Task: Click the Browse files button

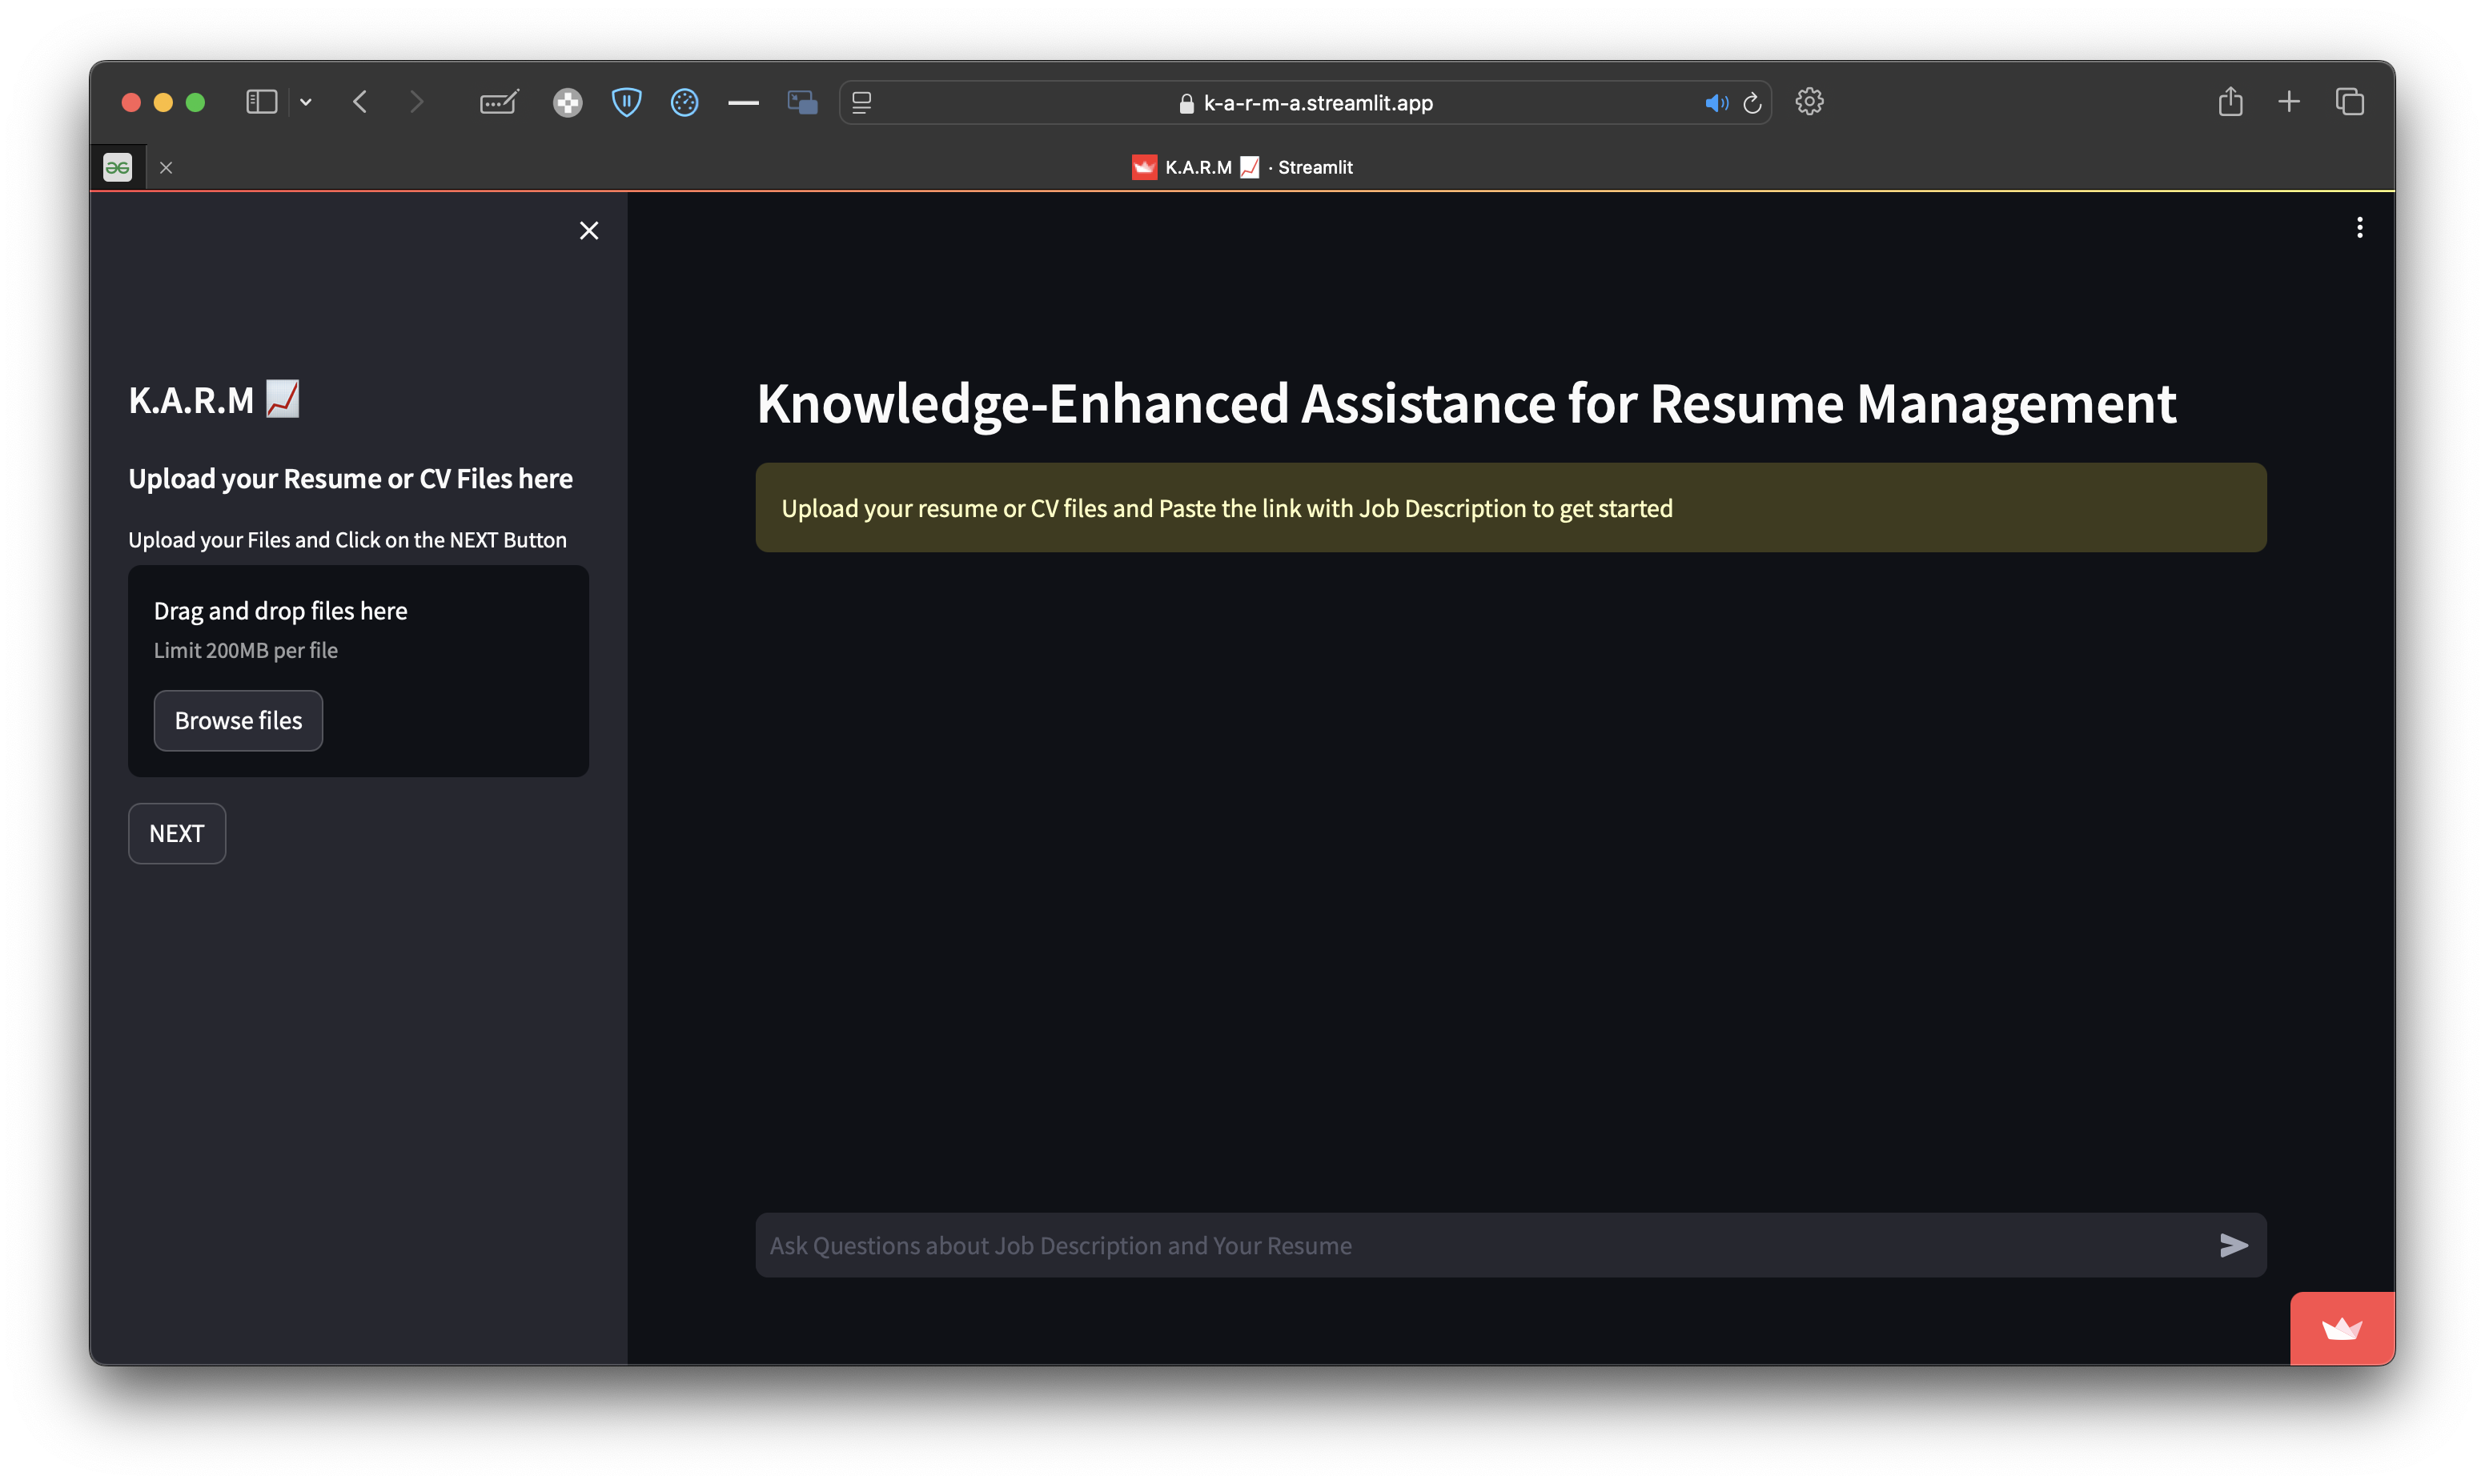Action: (x=238, y=720)
